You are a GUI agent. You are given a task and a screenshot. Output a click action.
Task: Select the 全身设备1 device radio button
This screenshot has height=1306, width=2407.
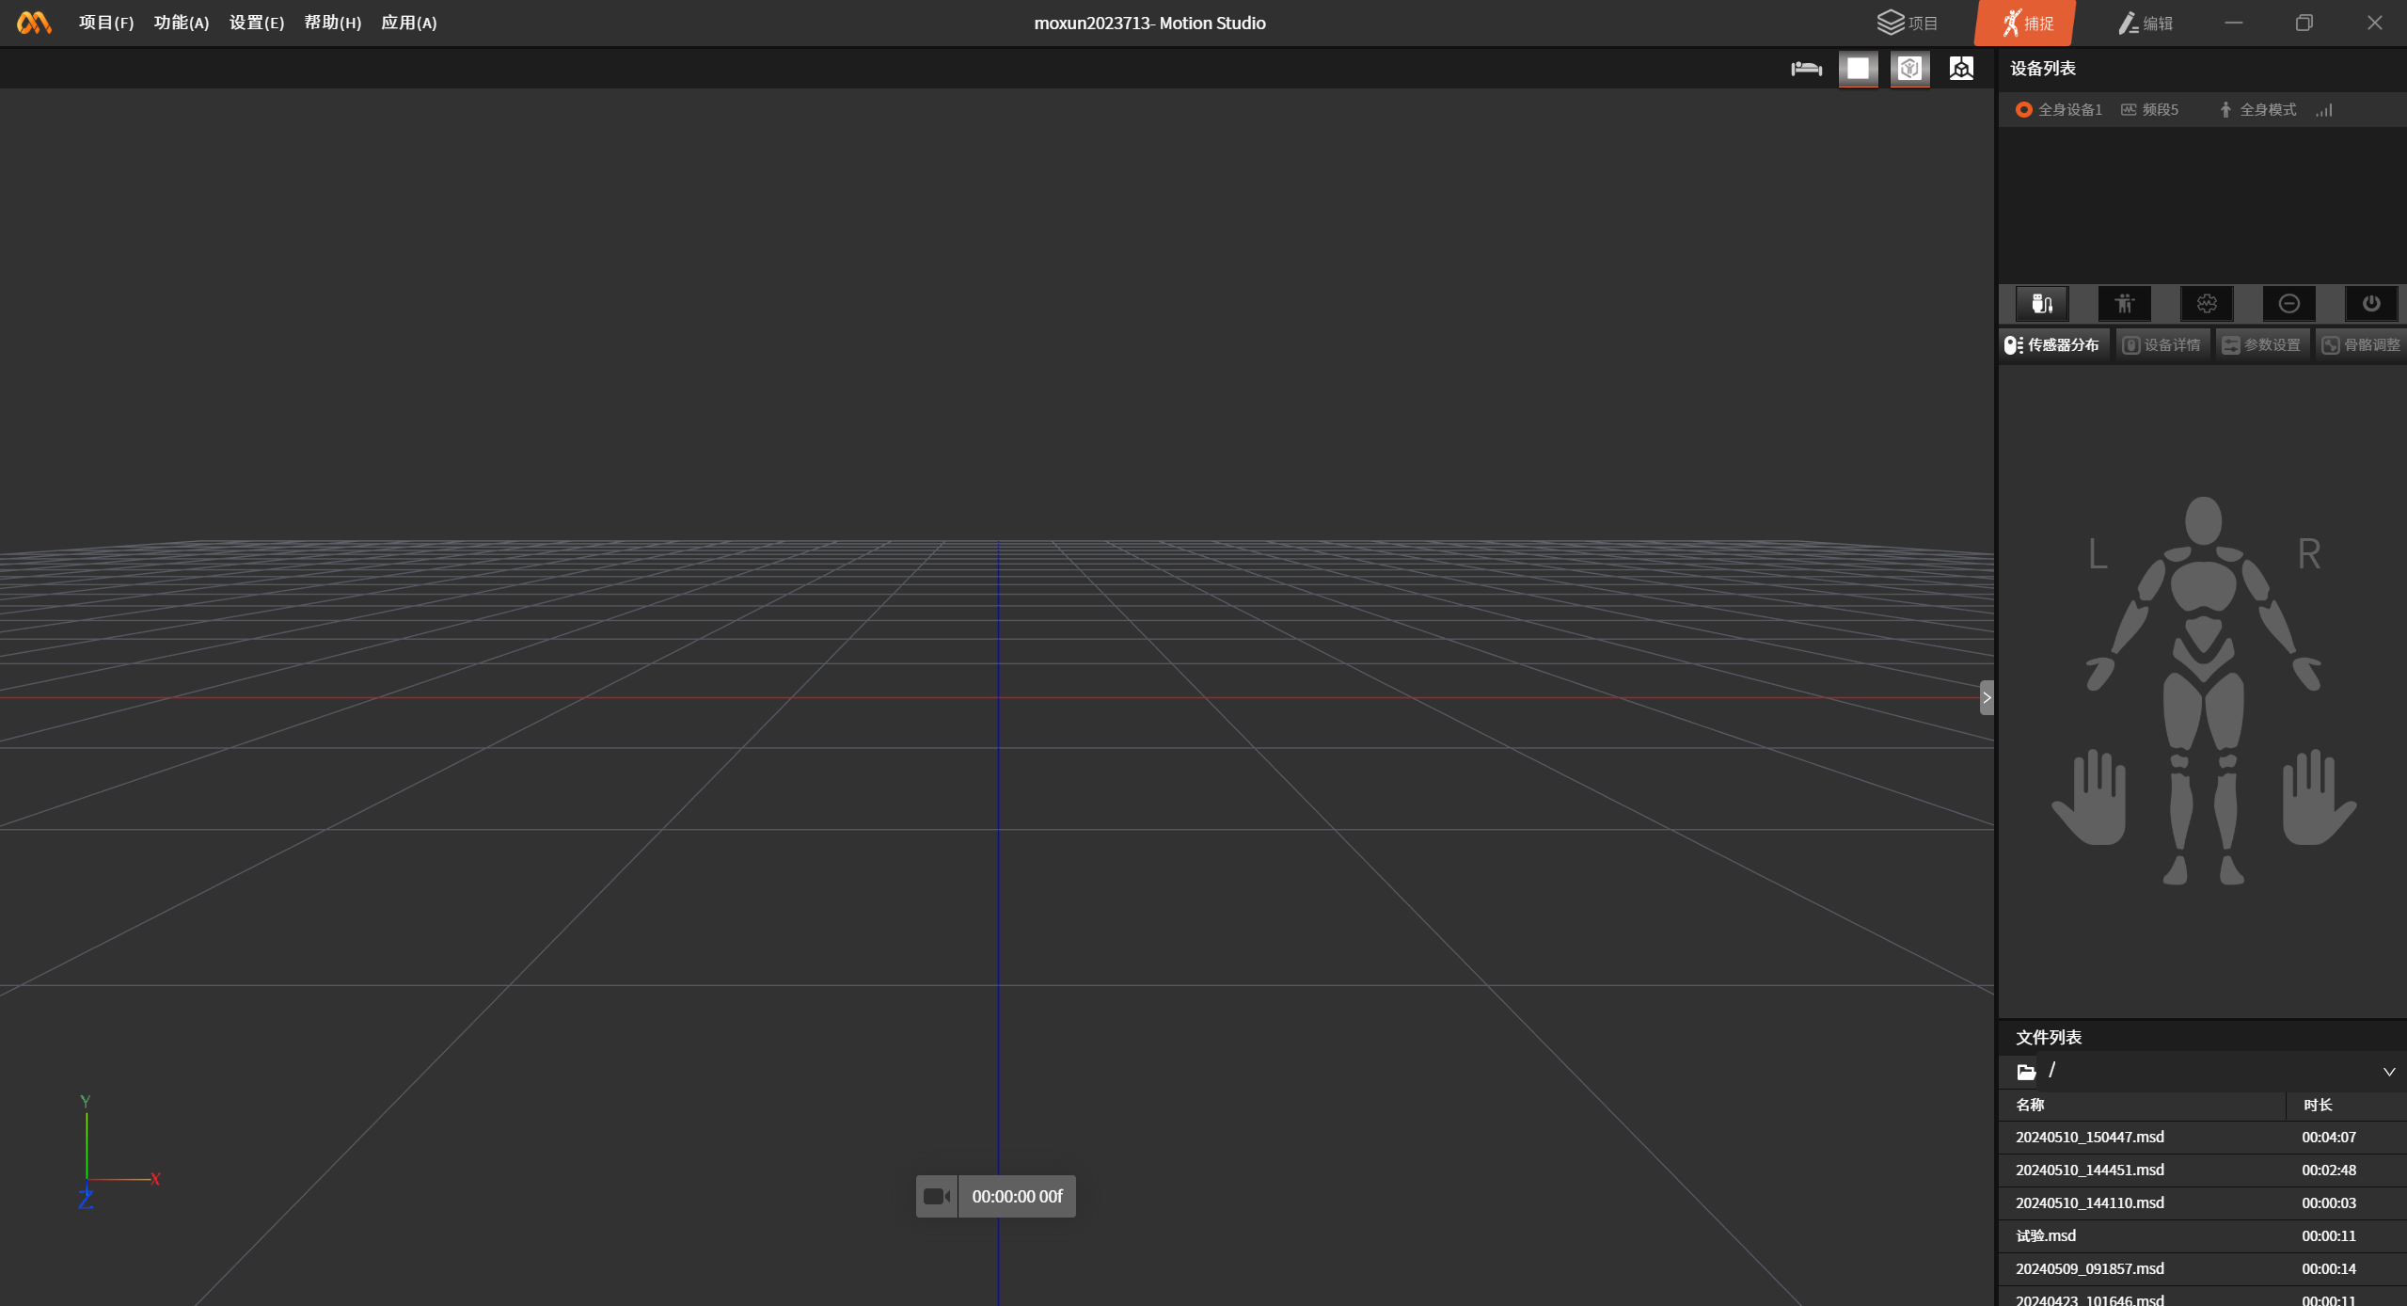click(2024, 110)
